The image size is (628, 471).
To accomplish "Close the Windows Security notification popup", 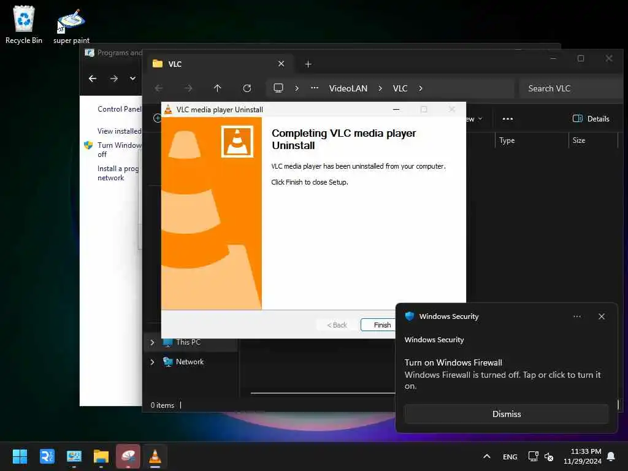I will coord(601,316).
